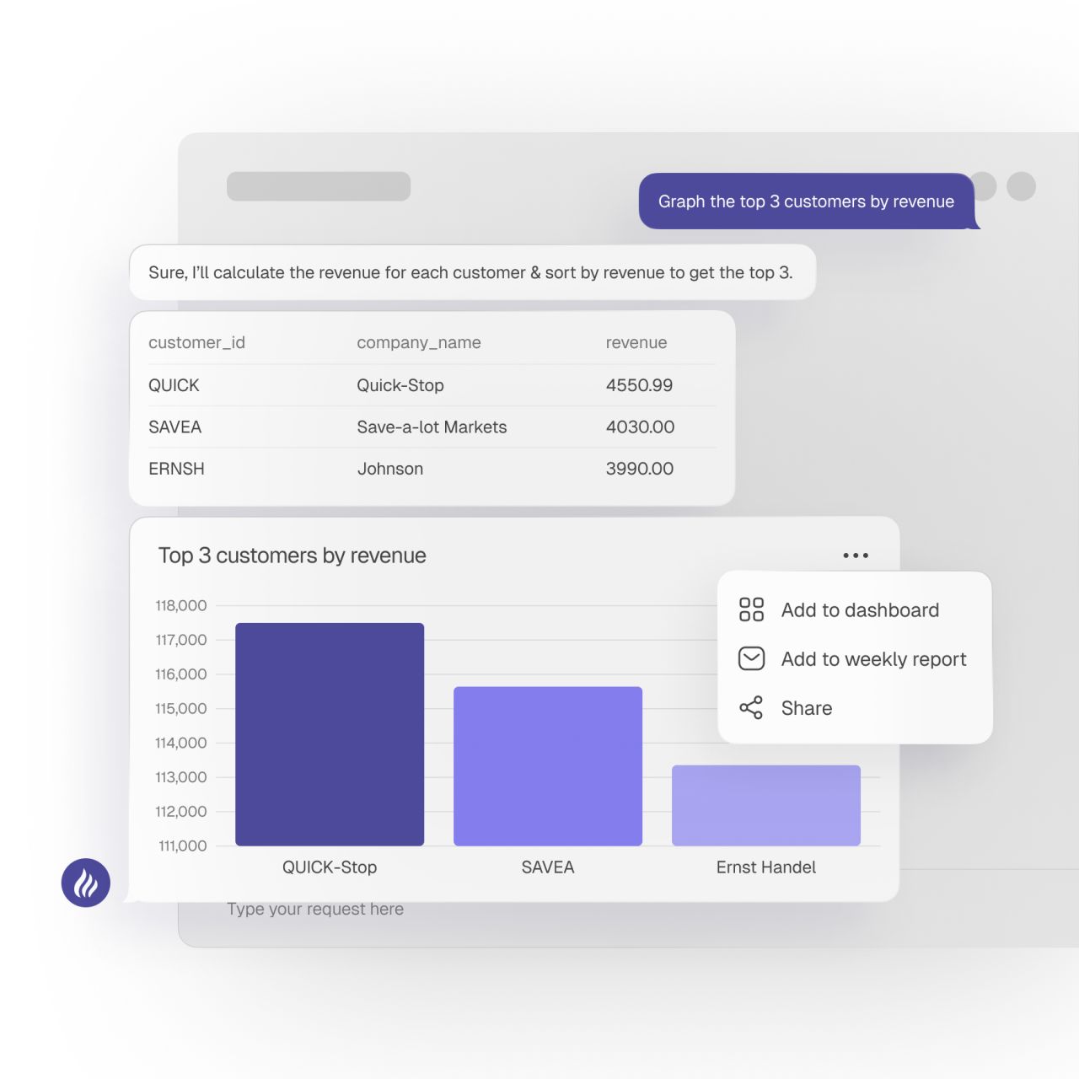
Task: Click the weekly report envelope icon
Action: [751, 658]
